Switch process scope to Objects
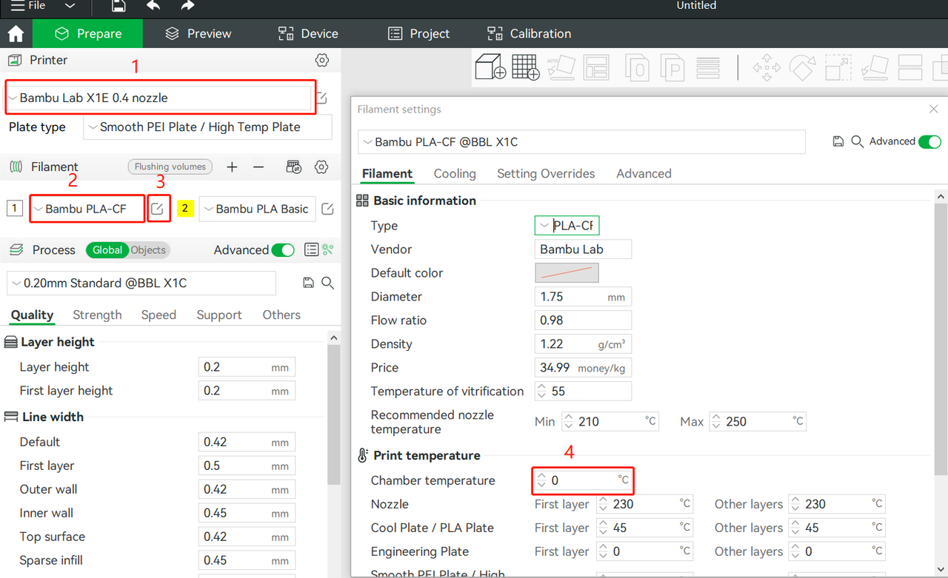Image resolution: width=948 pixels, height=578 pixels. coord(148,250)
